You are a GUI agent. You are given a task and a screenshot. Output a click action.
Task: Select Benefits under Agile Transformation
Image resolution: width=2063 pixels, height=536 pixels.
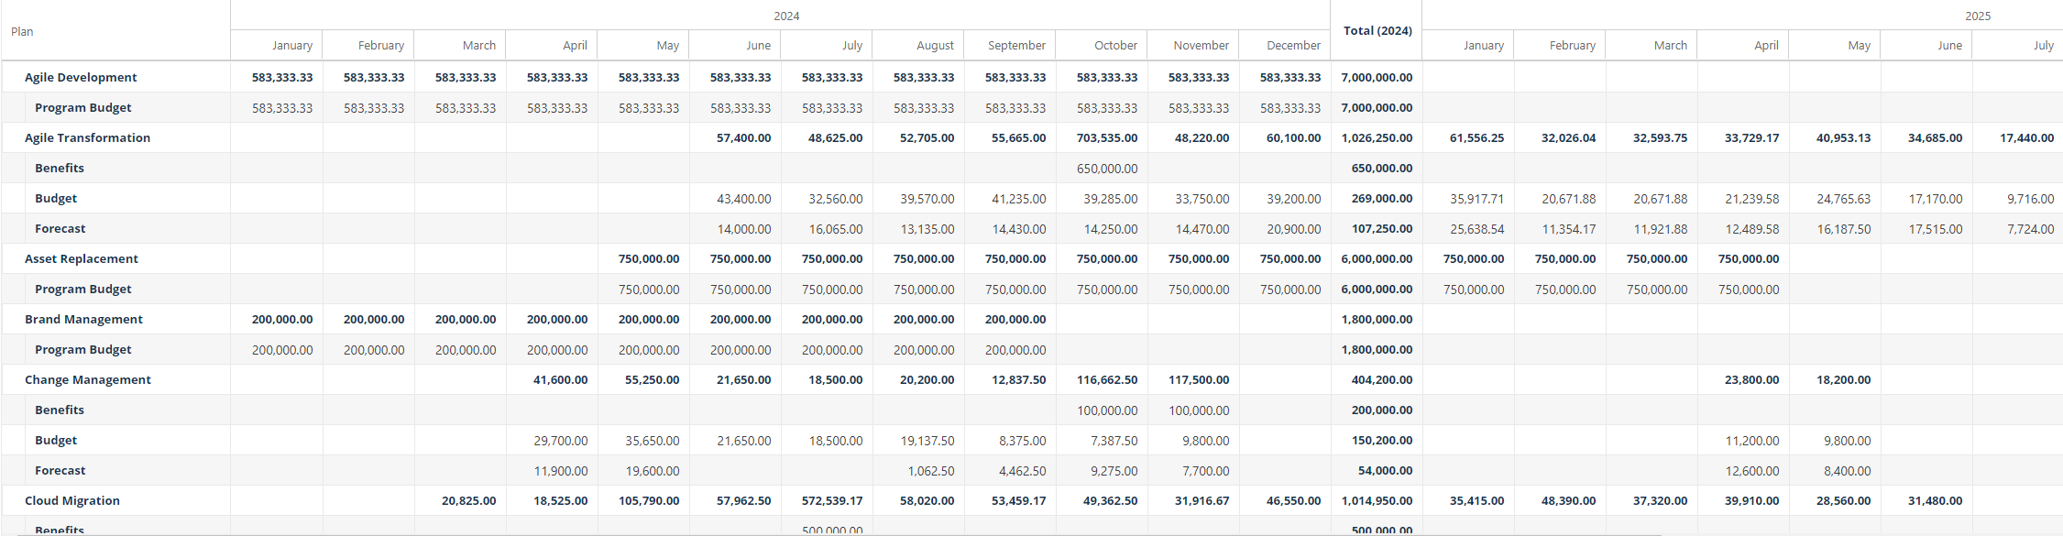pos(60,168)
